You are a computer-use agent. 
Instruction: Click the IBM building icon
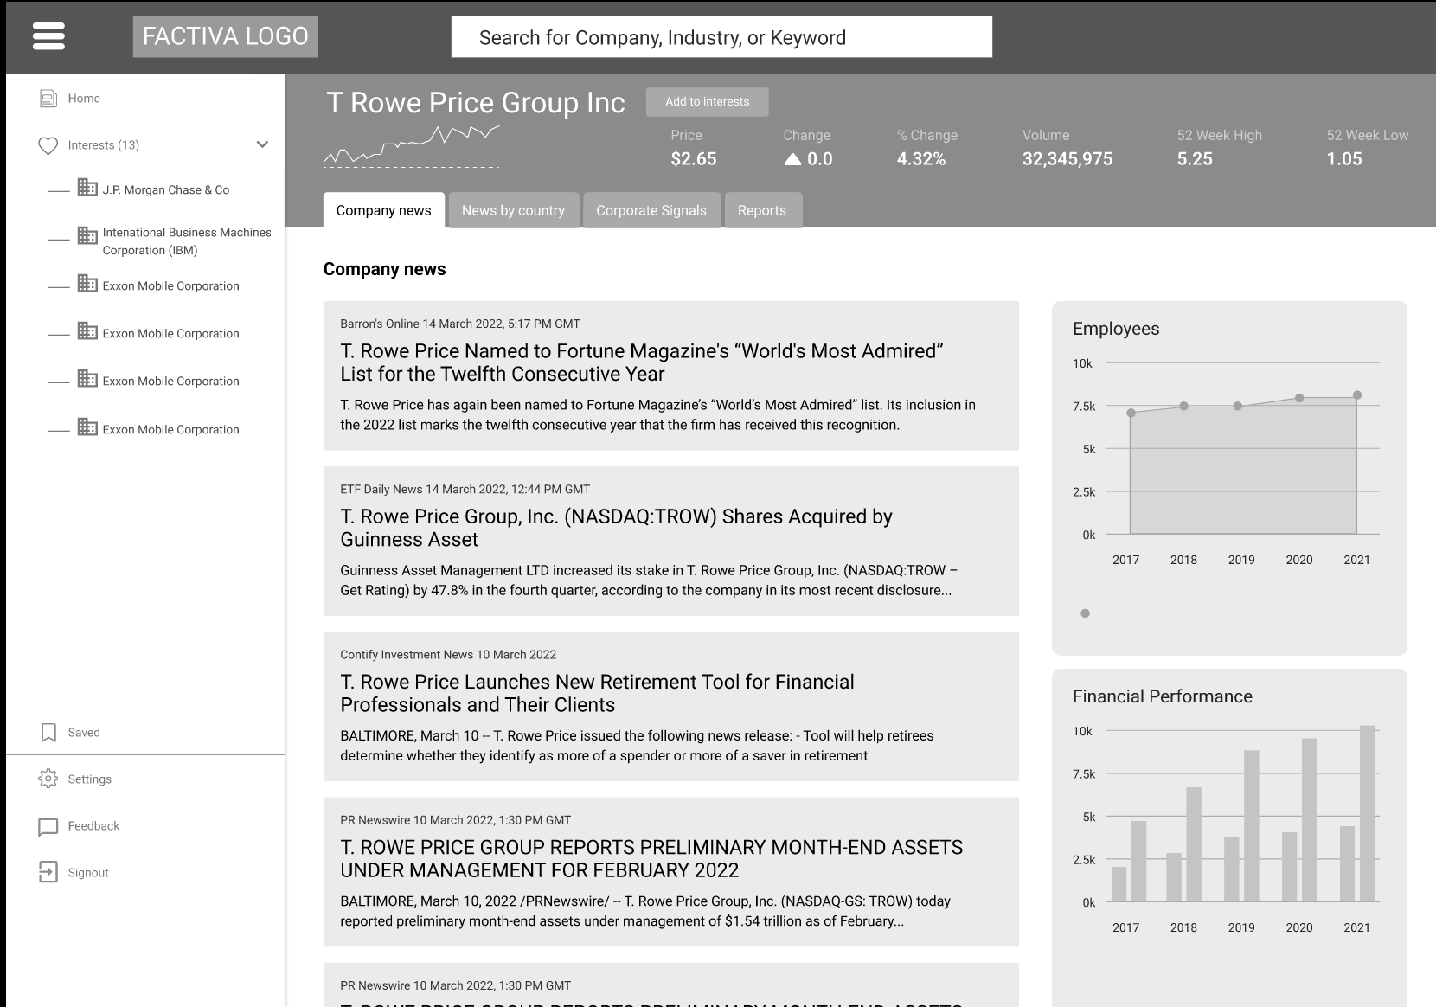coord(87,234)
